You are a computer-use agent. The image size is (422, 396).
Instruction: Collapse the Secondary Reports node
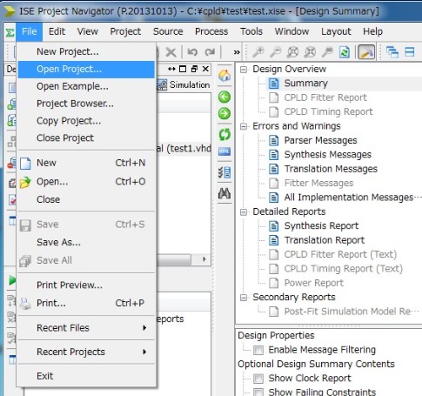point(244,298)
